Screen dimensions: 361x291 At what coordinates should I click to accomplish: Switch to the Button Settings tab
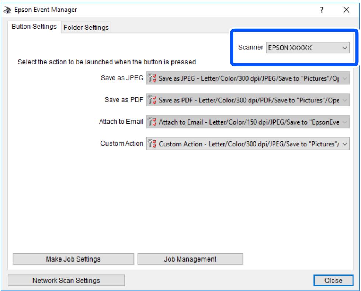(x=34, y=27)
